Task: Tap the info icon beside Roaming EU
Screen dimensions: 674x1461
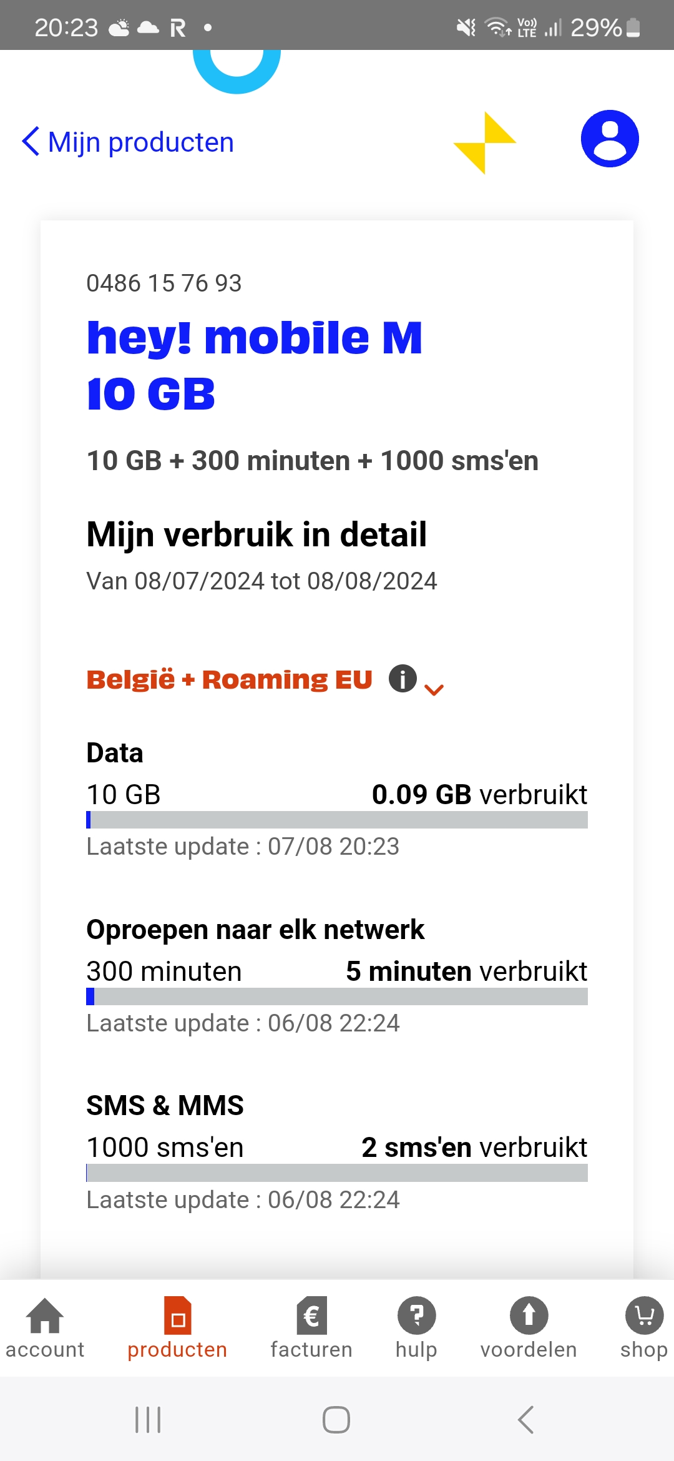Action: click(403, 678)
